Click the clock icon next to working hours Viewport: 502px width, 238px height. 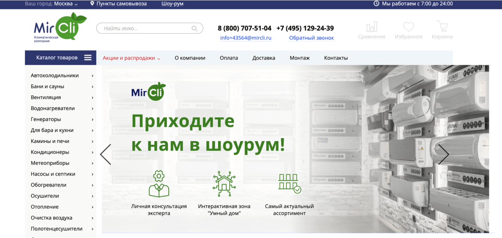[x=377, y=4]
